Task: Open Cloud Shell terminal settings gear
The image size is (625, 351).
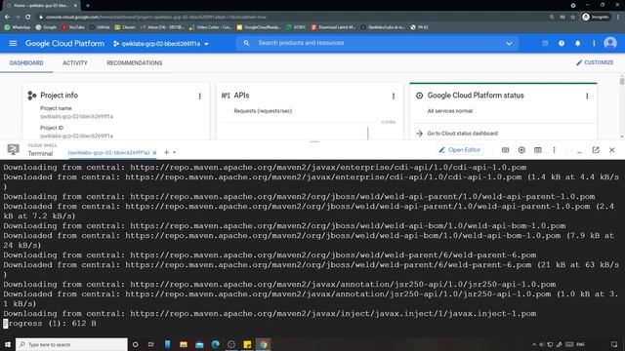Action: coord(521,150)
